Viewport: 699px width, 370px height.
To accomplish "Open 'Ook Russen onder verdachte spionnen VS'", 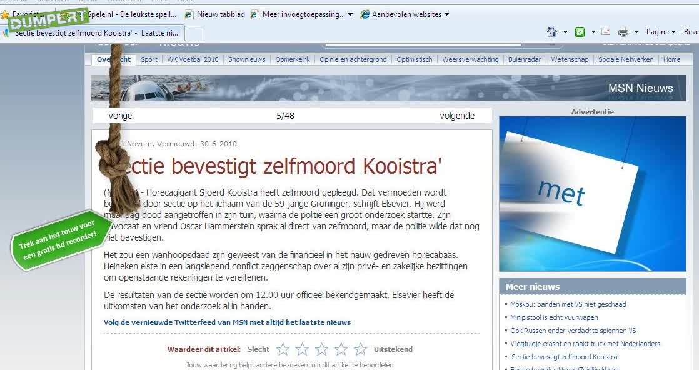I will coord(573,331).
